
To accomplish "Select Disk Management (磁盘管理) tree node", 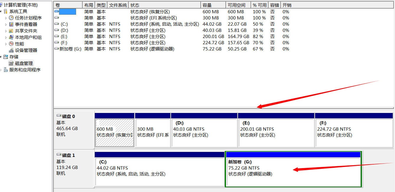I will (x=24, y=63).
